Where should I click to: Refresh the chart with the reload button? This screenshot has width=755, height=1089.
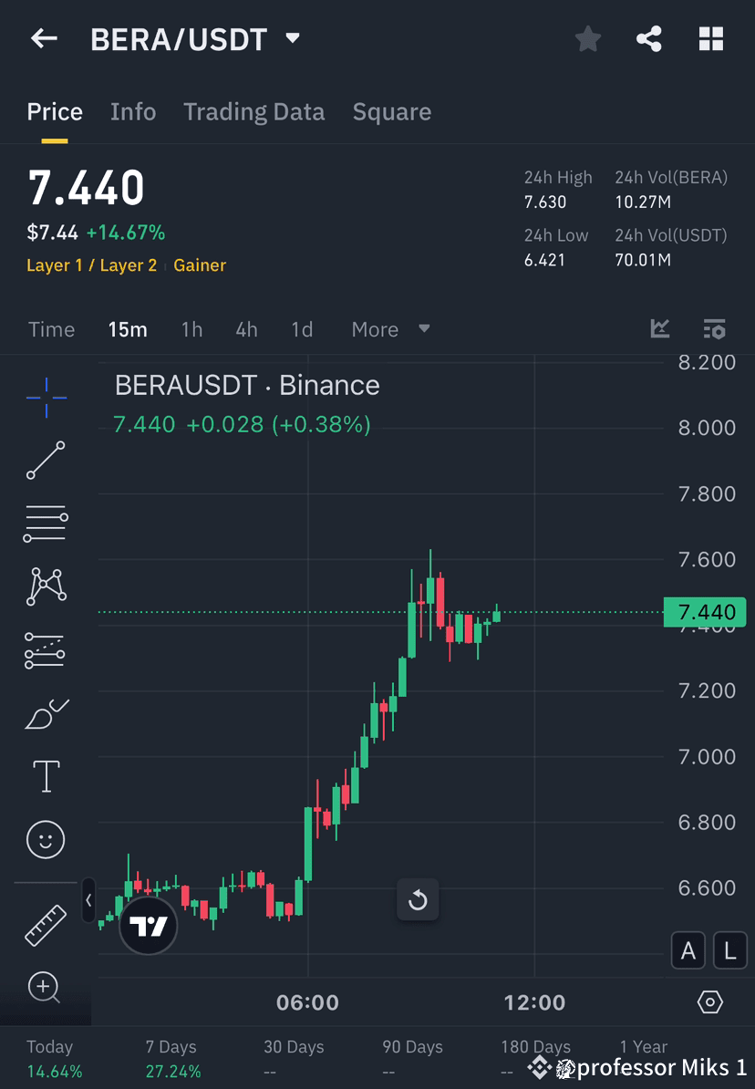[418, 899]
